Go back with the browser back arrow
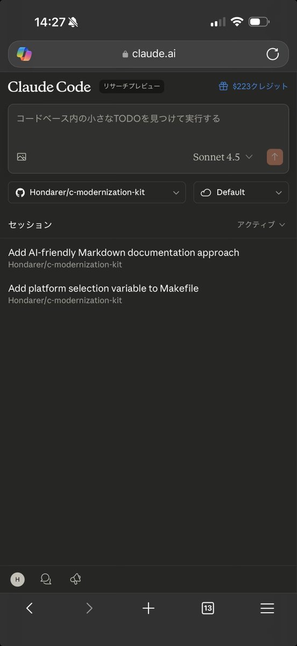This screenshot has width=297, height=646. coord(29,608)
